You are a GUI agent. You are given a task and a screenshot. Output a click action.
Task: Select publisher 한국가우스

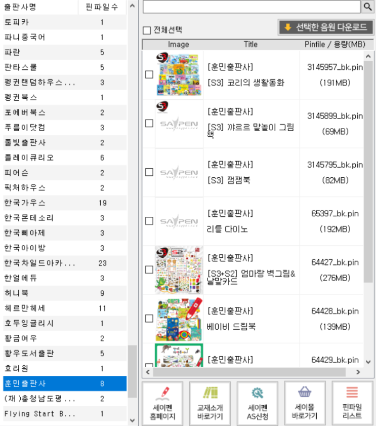point(65,203)
